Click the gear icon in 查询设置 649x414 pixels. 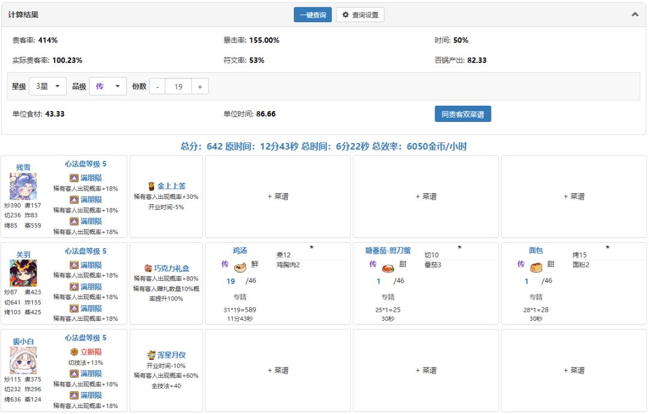pyautogui.click(x=346, y=15)
